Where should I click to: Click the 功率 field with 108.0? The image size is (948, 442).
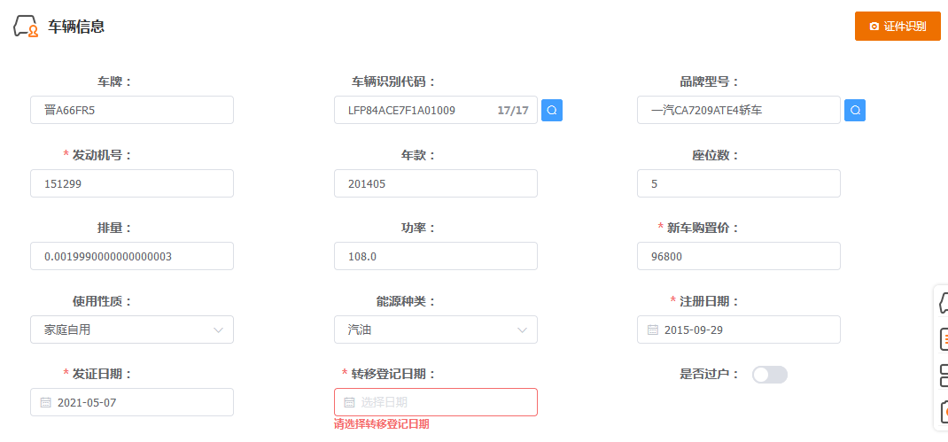click(435, 256)
